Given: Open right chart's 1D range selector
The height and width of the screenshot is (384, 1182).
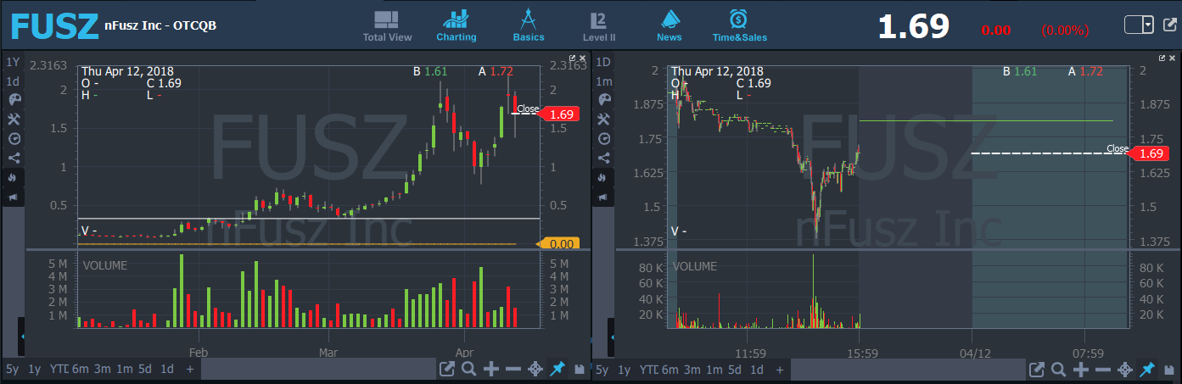Looking at the screenshot, I should (x=604, y=63).
